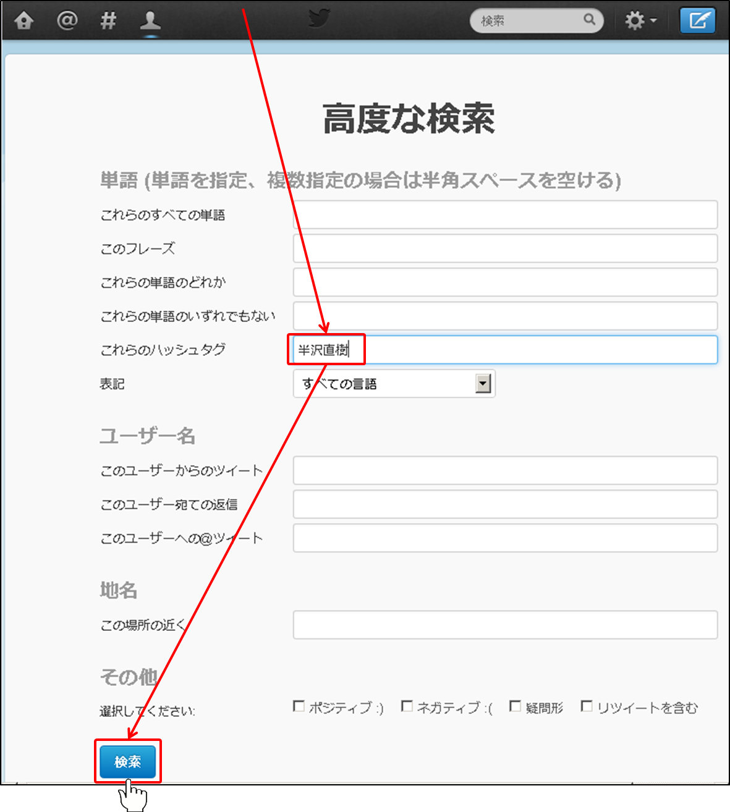The height and width of the screenshot is (812, 730).
Task: Click the このフレーズ text field
Action: click(x=505, y=248)
